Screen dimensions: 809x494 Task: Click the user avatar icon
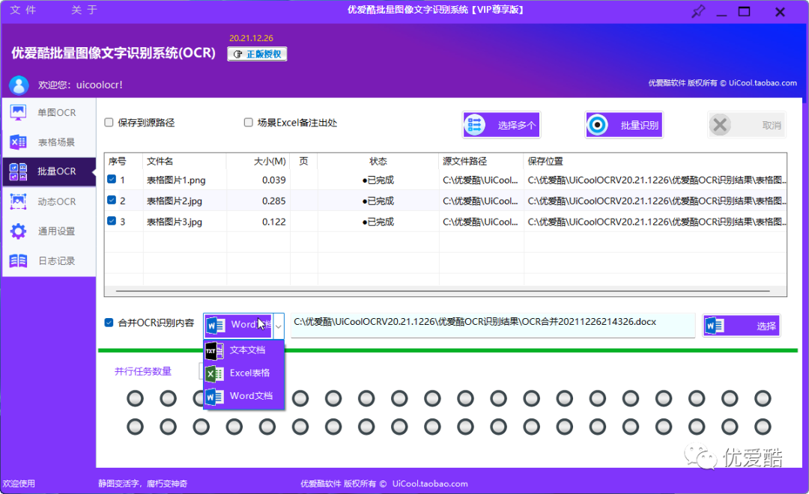click(x=19, y=85)
